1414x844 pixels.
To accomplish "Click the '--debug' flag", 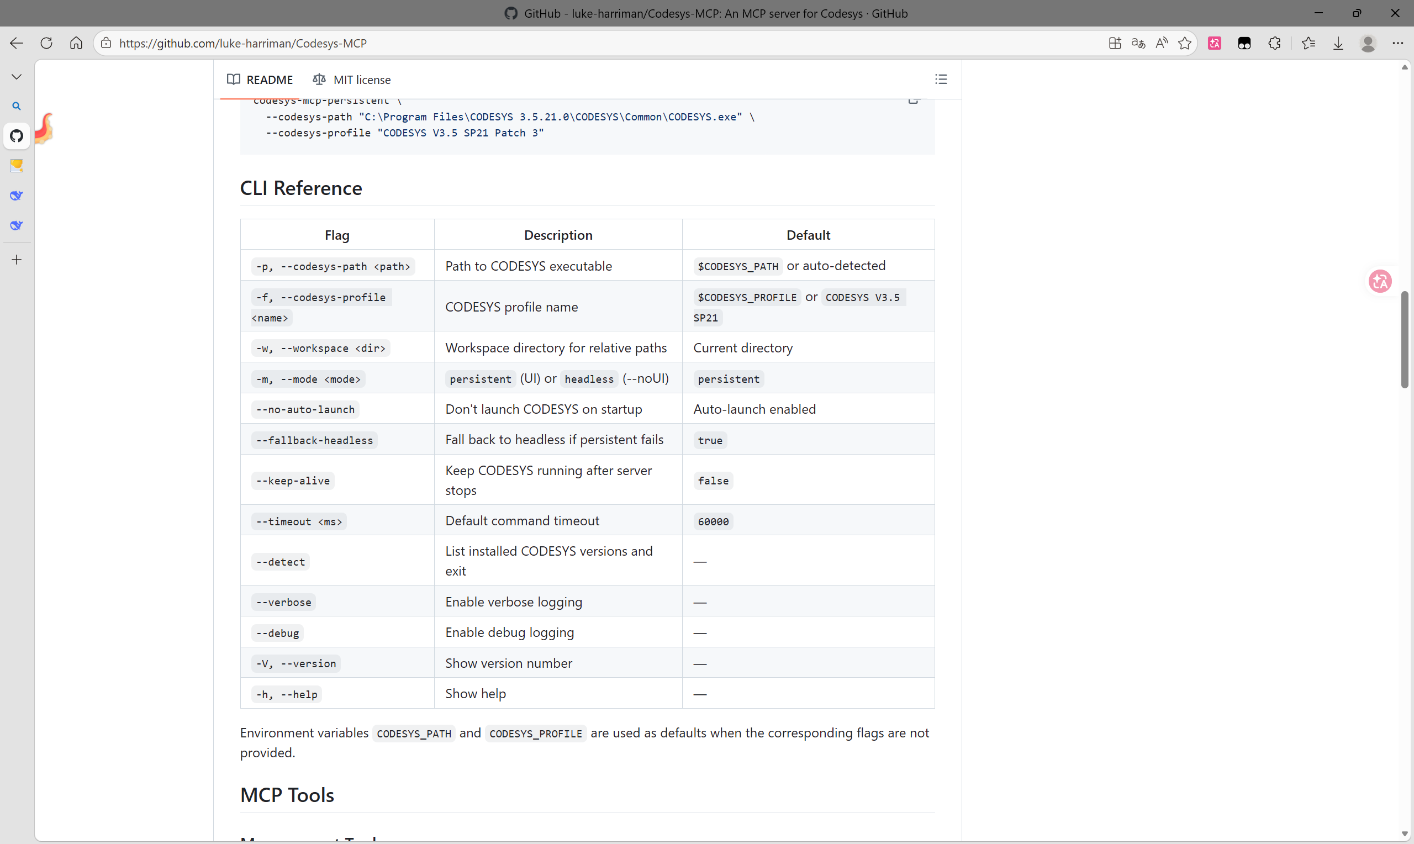I will pyautogui.click(x=277, y=633).
